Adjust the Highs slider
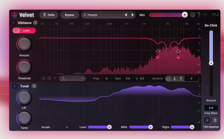The image size is (224, 139). [x=183, y=127]
